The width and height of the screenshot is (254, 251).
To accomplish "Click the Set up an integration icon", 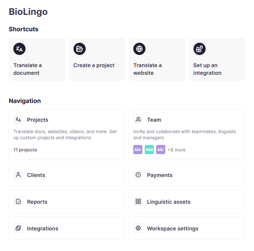I will 200,49.
